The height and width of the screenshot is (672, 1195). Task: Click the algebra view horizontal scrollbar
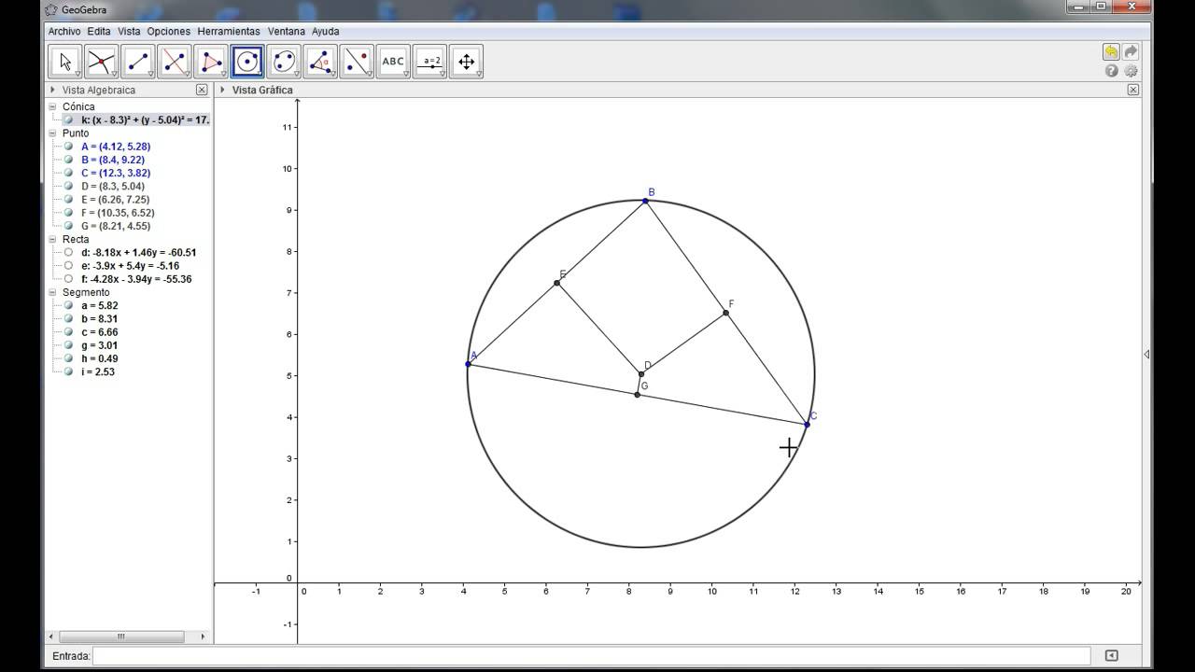pos(121,637)
